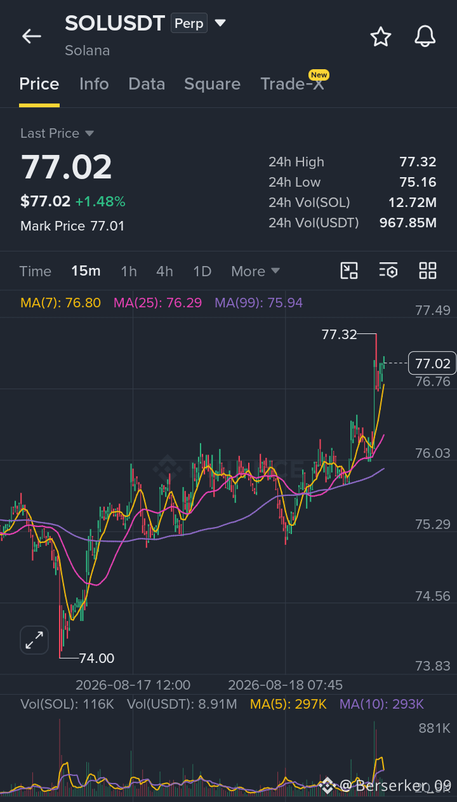Tap the back arrow icon
This screenshot has height=802, width=457.
tap(31, 36)
